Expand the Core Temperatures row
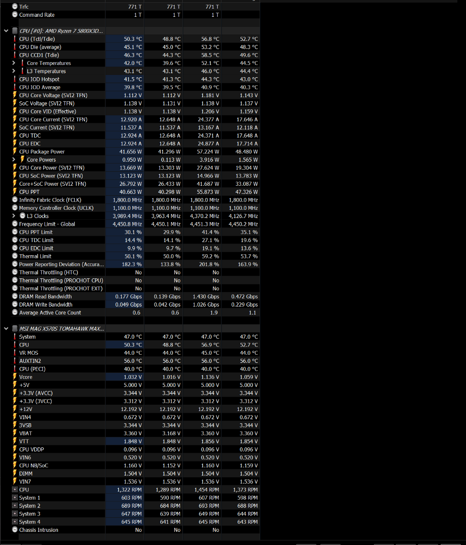The image size is (466, 545). [x=14, y=63]
